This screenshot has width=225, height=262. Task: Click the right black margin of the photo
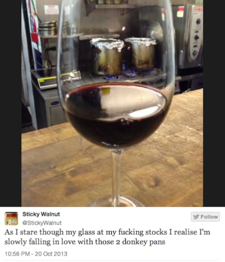(214, 103)
